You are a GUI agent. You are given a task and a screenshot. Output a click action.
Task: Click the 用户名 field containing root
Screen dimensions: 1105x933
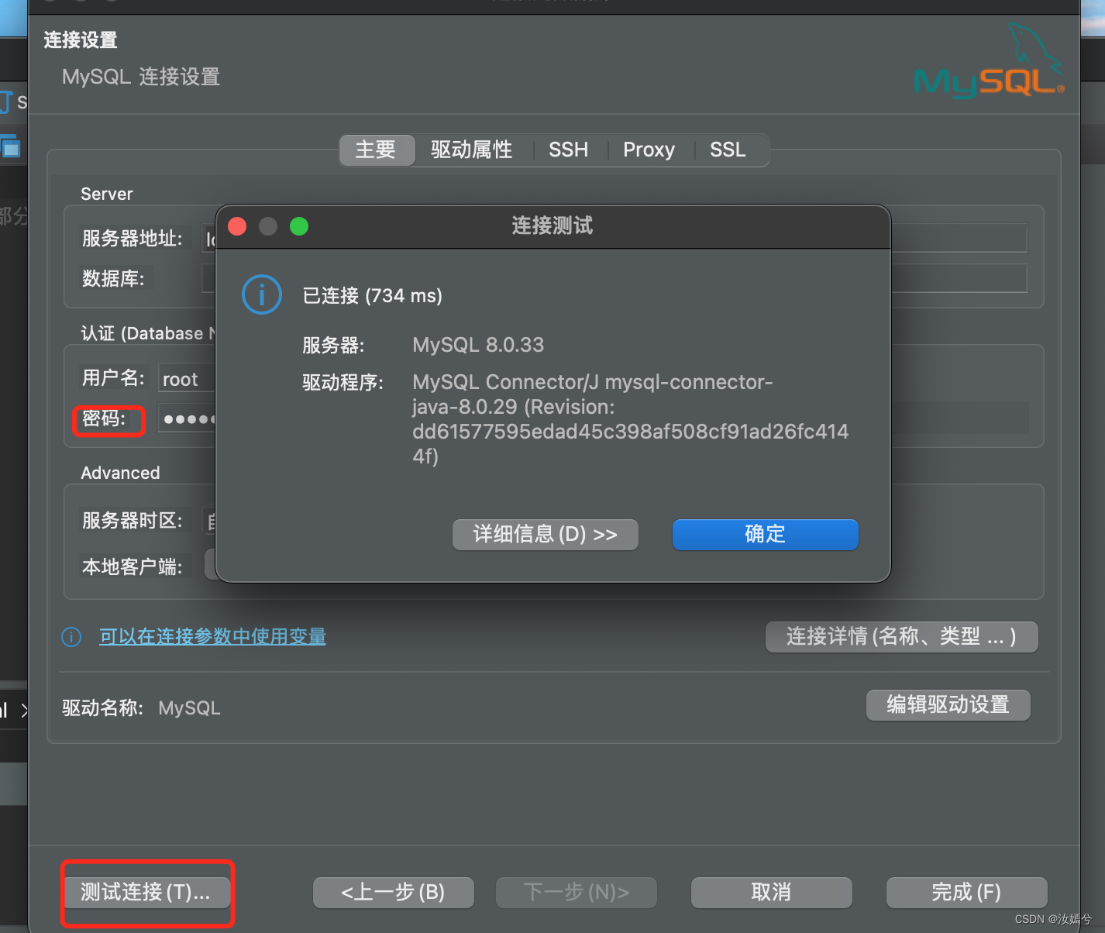tap(187, 379)
